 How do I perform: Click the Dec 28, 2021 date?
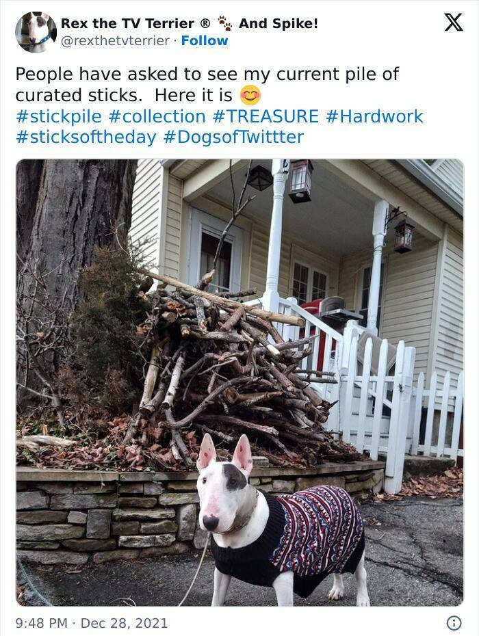(x=125, y=623)
